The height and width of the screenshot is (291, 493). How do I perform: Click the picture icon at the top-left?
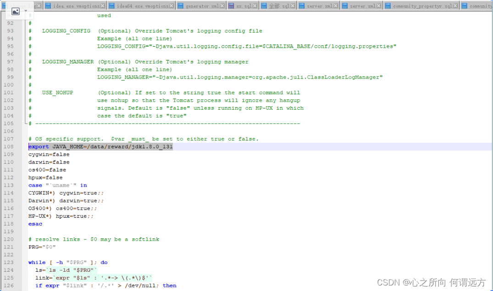click(16, 11)
